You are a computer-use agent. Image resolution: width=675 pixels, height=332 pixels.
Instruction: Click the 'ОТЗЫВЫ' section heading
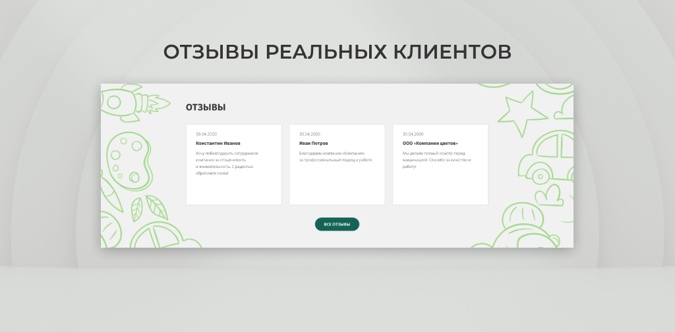coord(206,107)
